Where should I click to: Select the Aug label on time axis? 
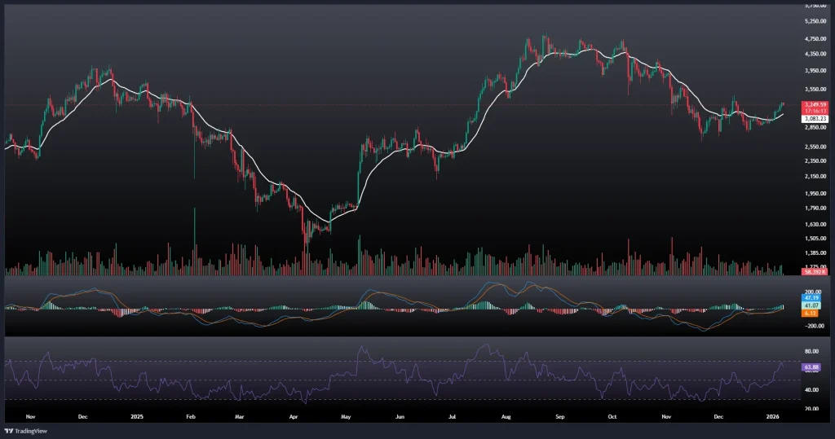coord(506,415)
